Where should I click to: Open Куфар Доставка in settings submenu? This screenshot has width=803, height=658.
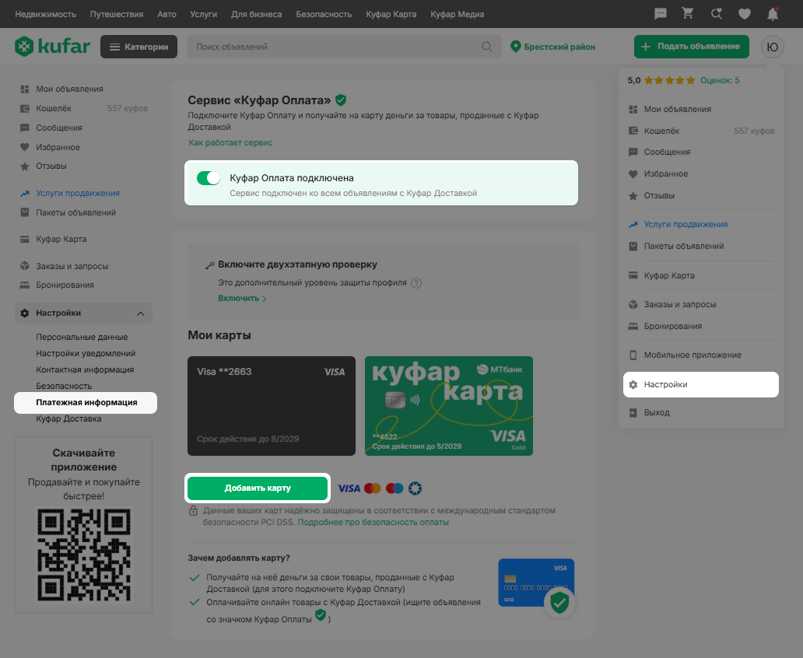tap(68, 419)
